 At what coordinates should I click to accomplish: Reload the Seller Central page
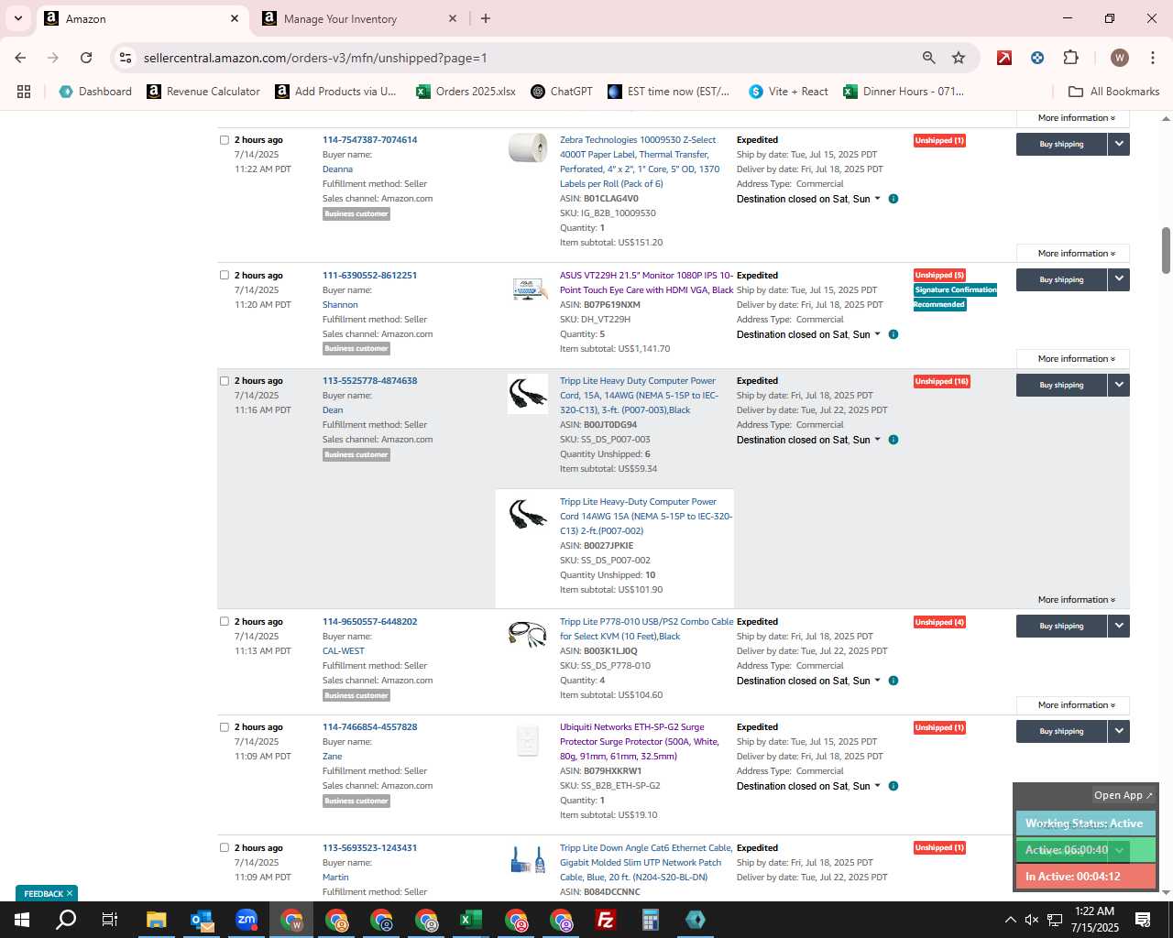pos(86,58)
